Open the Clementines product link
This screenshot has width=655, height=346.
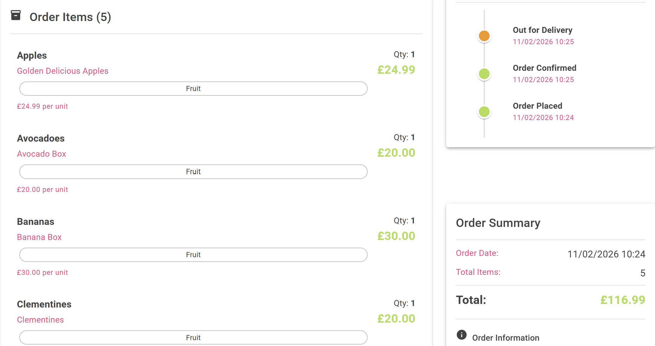[x=40, y=320]
